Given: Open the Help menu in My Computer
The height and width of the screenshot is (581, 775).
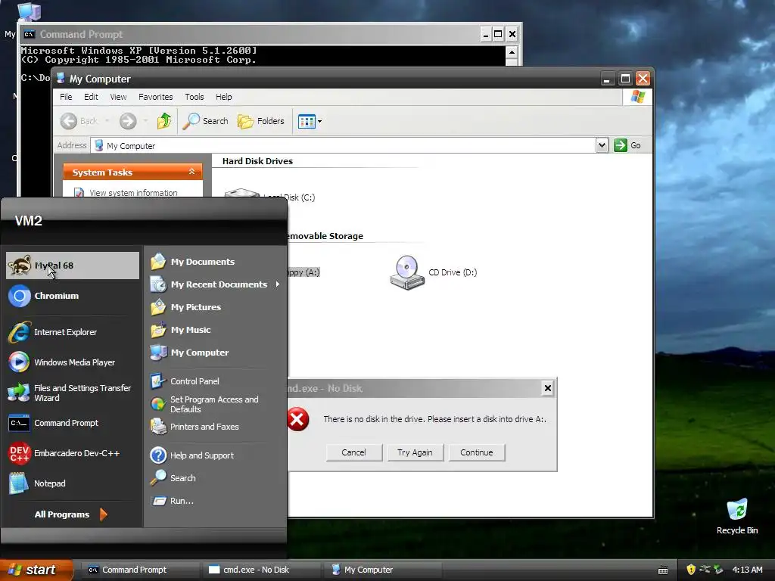Looking at the screenshot, I should (223, 97).
